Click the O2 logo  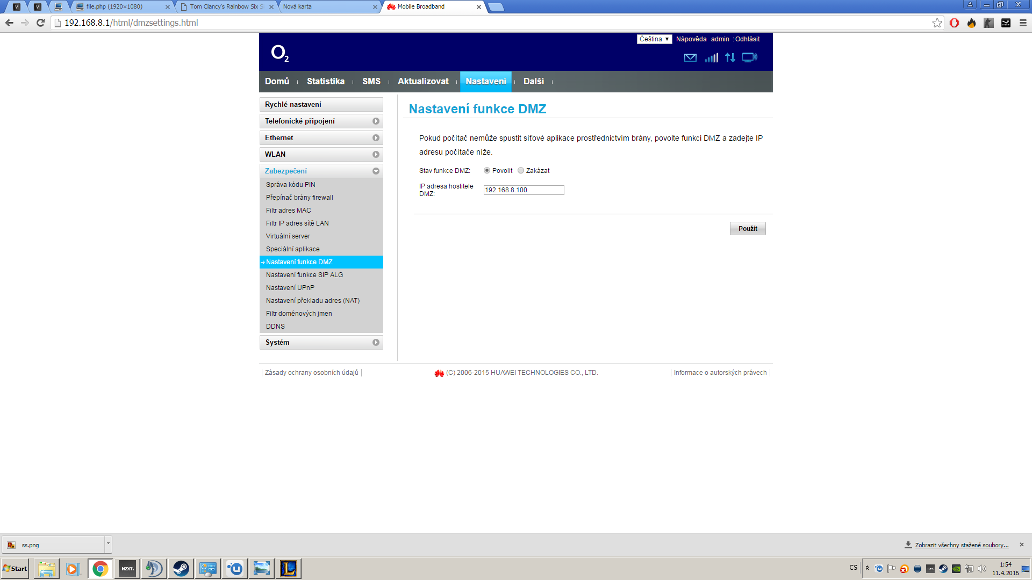(279, 53)
